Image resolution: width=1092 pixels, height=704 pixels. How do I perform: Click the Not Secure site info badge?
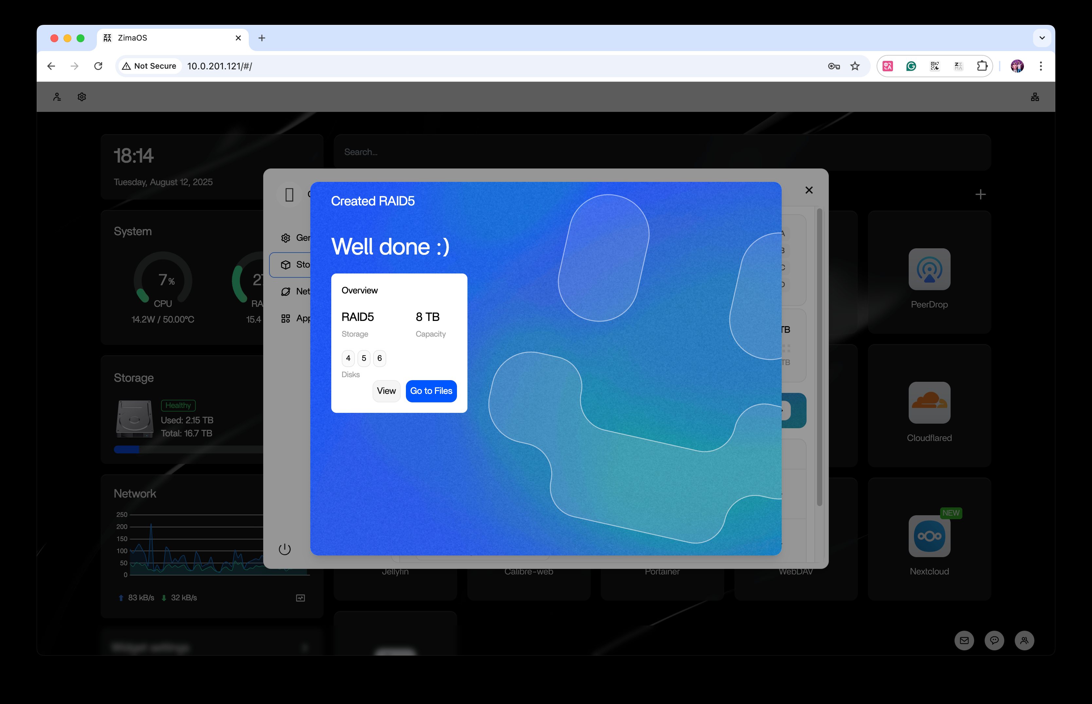pyautogui.click(x=150, y=66)
